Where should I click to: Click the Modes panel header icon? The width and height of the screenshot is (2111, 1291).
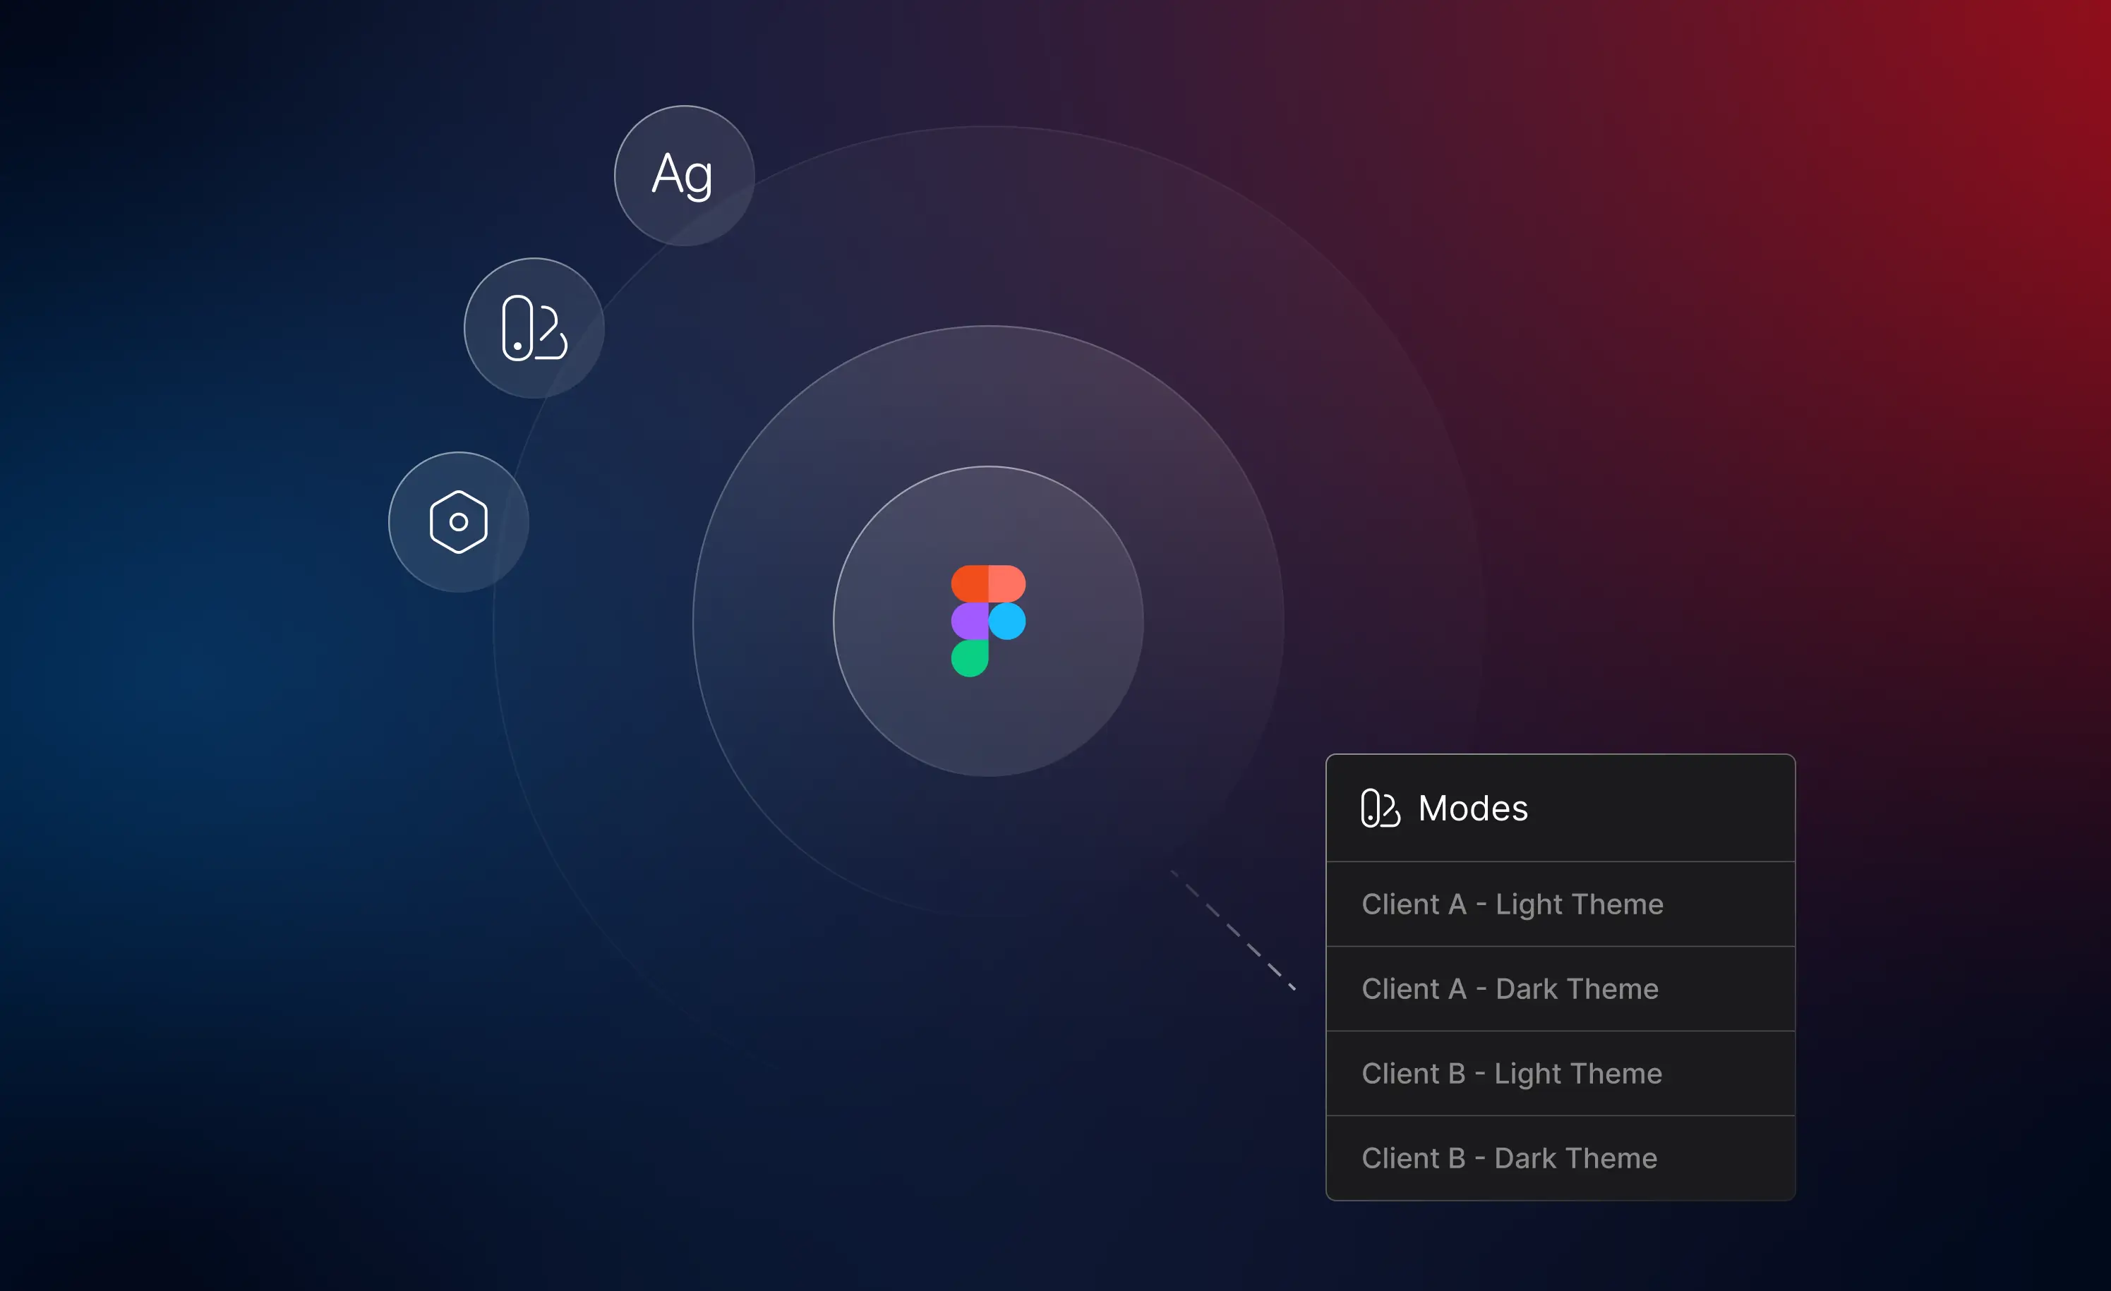coord(1381,808)
